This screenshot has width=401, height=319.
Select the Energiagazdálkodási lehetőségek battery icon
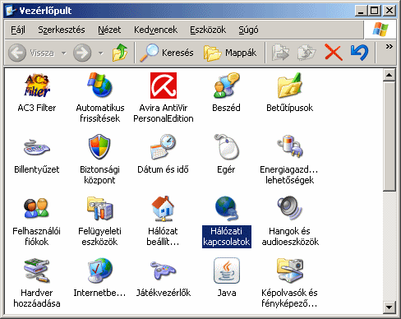coord(290,146)
